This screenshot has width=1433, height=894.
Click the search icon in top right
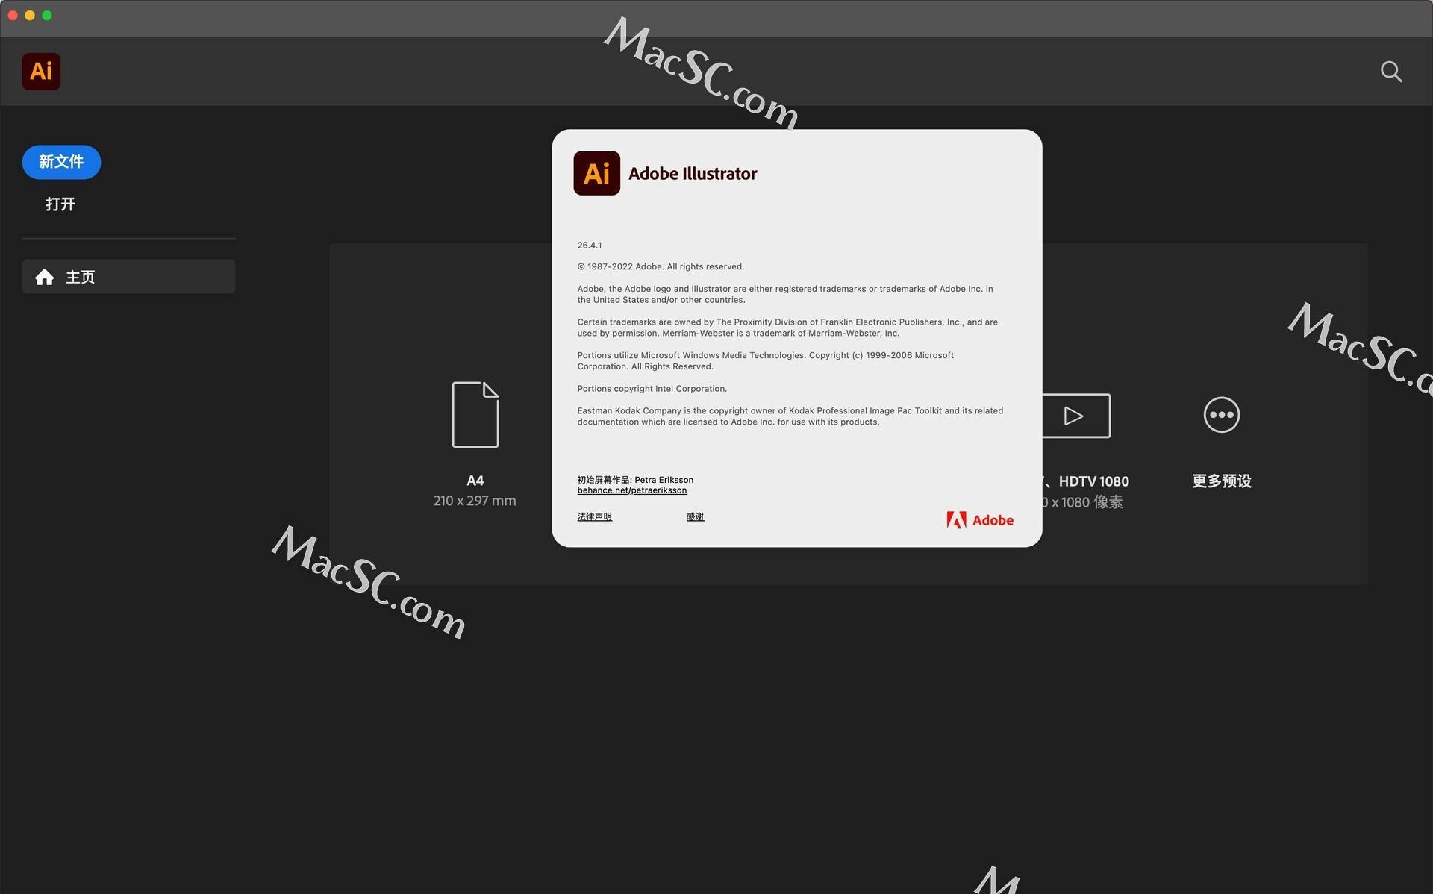pyautogui.click(x=1390, y=71)
